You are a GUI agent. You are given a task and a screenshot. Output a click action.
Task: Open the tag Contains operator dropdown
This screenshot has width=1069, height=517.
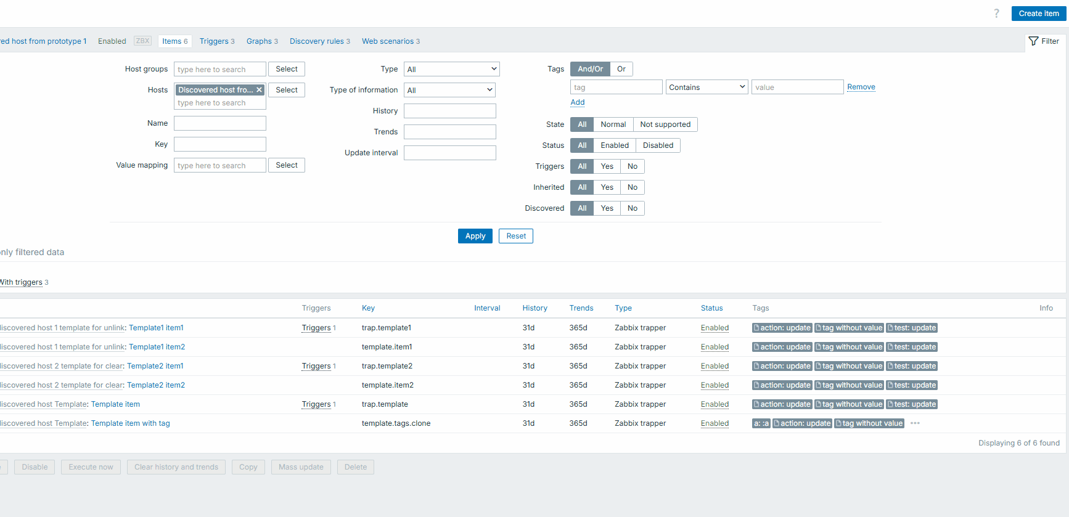[x=707, y=88]
